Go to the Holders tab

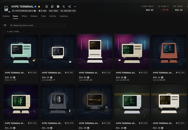click(x=34, y=16)
